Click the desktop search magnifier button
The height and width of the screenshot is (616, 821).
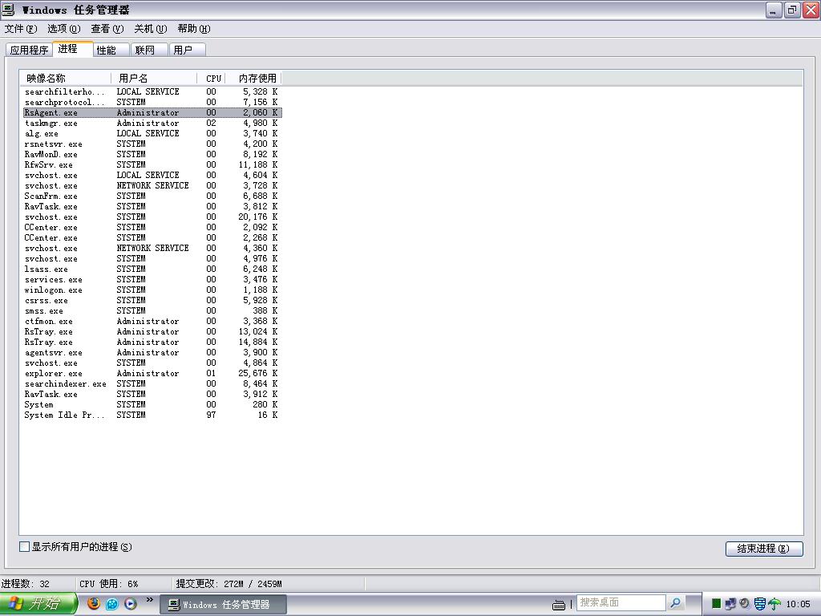pos(675,603)
